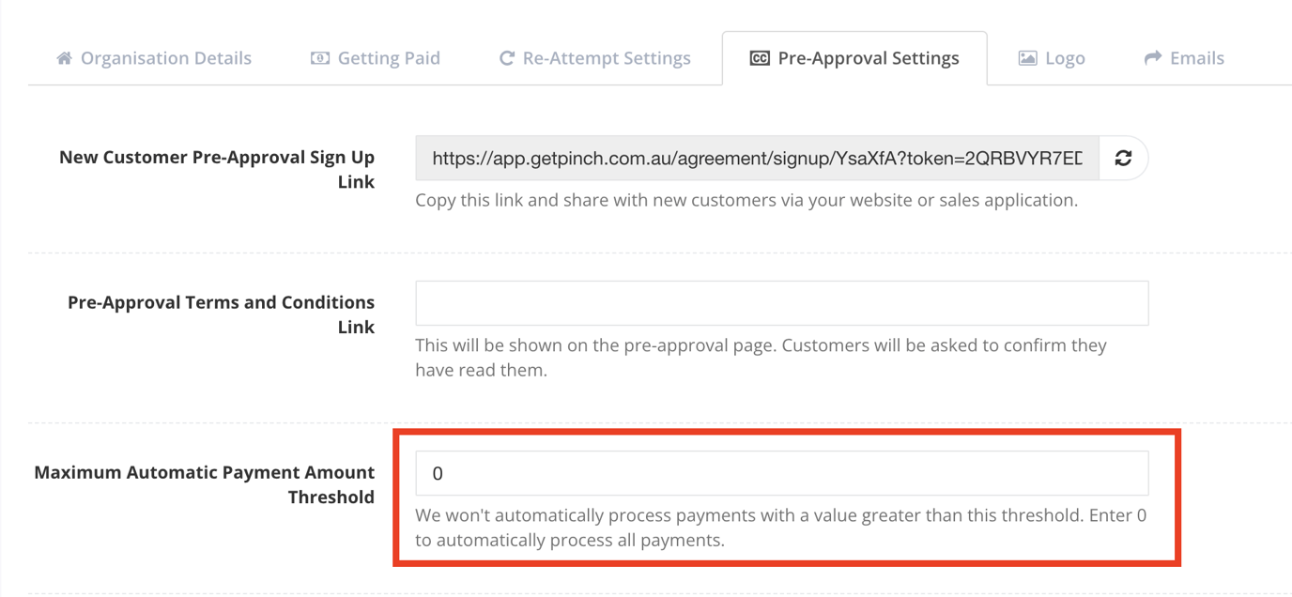Click the refresh icon to regenerate sign-up link
1292x597 pixels.
(x=1123, y=158)
